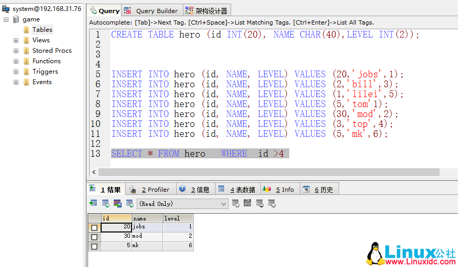This screenshot has height=267, width=458.
Task: Open the 6 历史 tab
Action: (319, 190)
